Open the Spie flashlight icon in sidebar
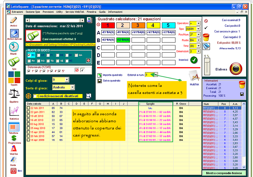253x177 pixels. [x=14, y=62]
